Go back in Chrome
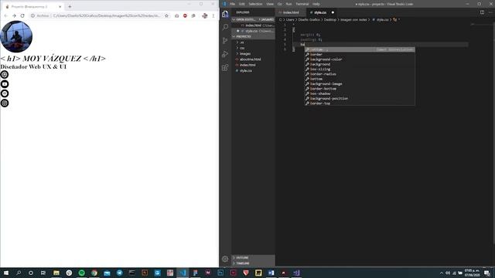 coord(5,15)
